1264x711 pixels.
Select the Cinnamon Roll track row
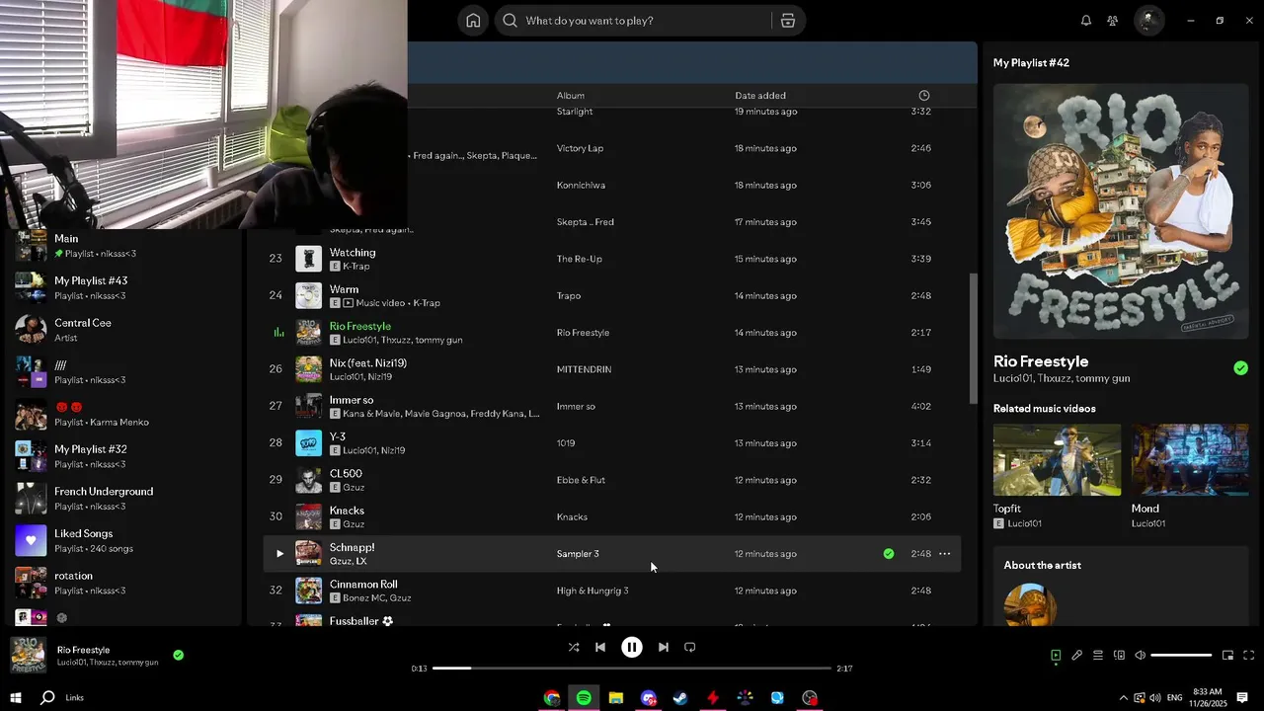pos(611,591)
